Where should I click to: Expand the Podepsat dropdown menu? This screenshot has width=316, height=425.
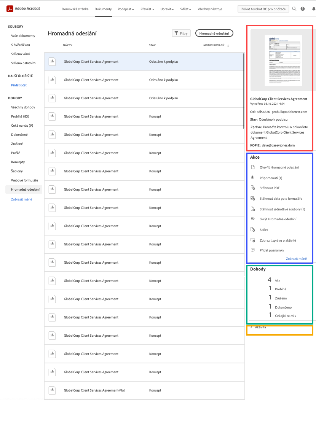(x=126, y=9)
